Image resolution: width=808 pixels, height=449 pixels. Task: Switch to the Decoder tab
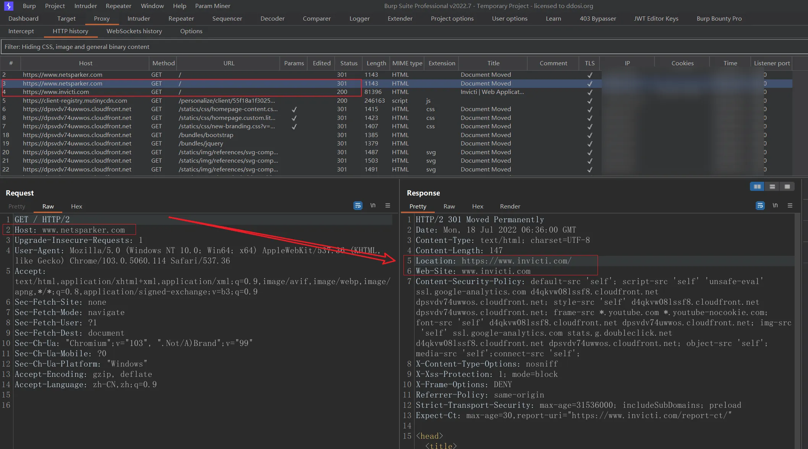click(272, 18)
